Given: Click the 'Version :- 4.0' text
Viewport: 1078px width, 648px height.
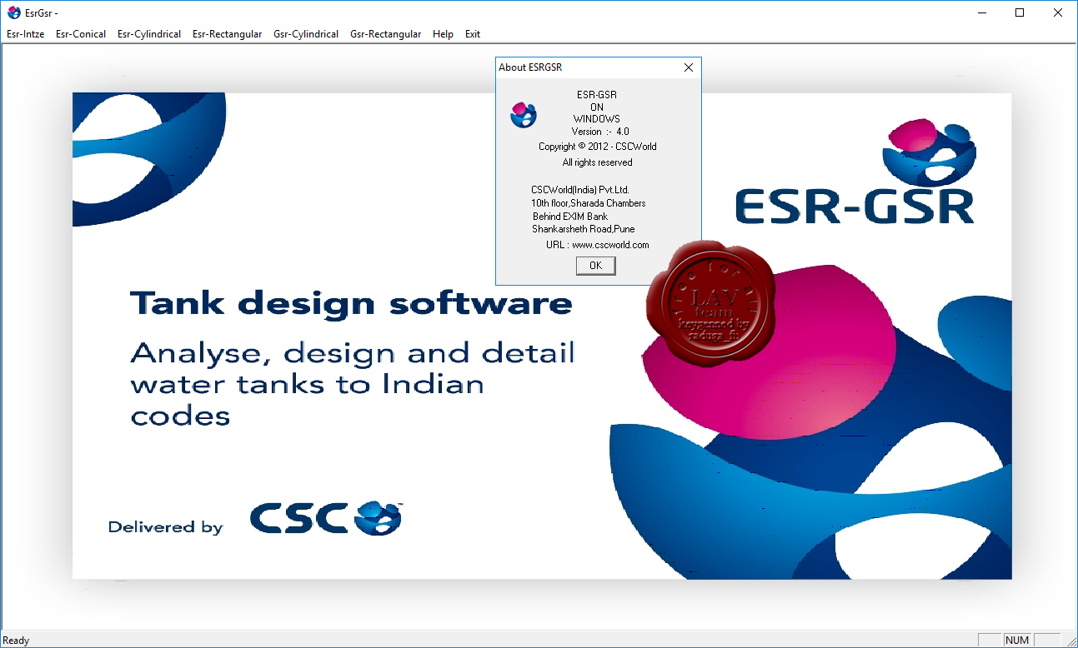Looking at the screenshot, I should [x=600, y=132].
